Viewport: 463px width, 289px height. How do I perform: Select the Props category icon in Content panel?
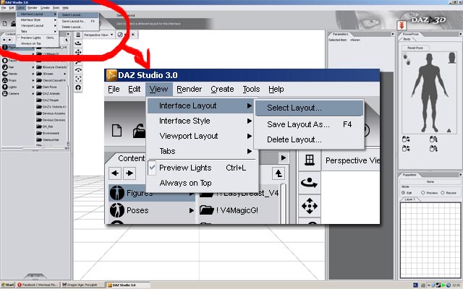tap(5, 80)
